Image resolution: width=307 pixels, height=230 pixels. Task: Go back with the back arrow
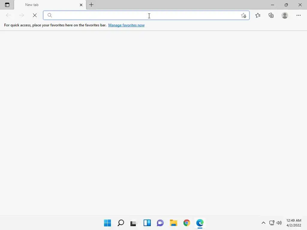[8, 15]
